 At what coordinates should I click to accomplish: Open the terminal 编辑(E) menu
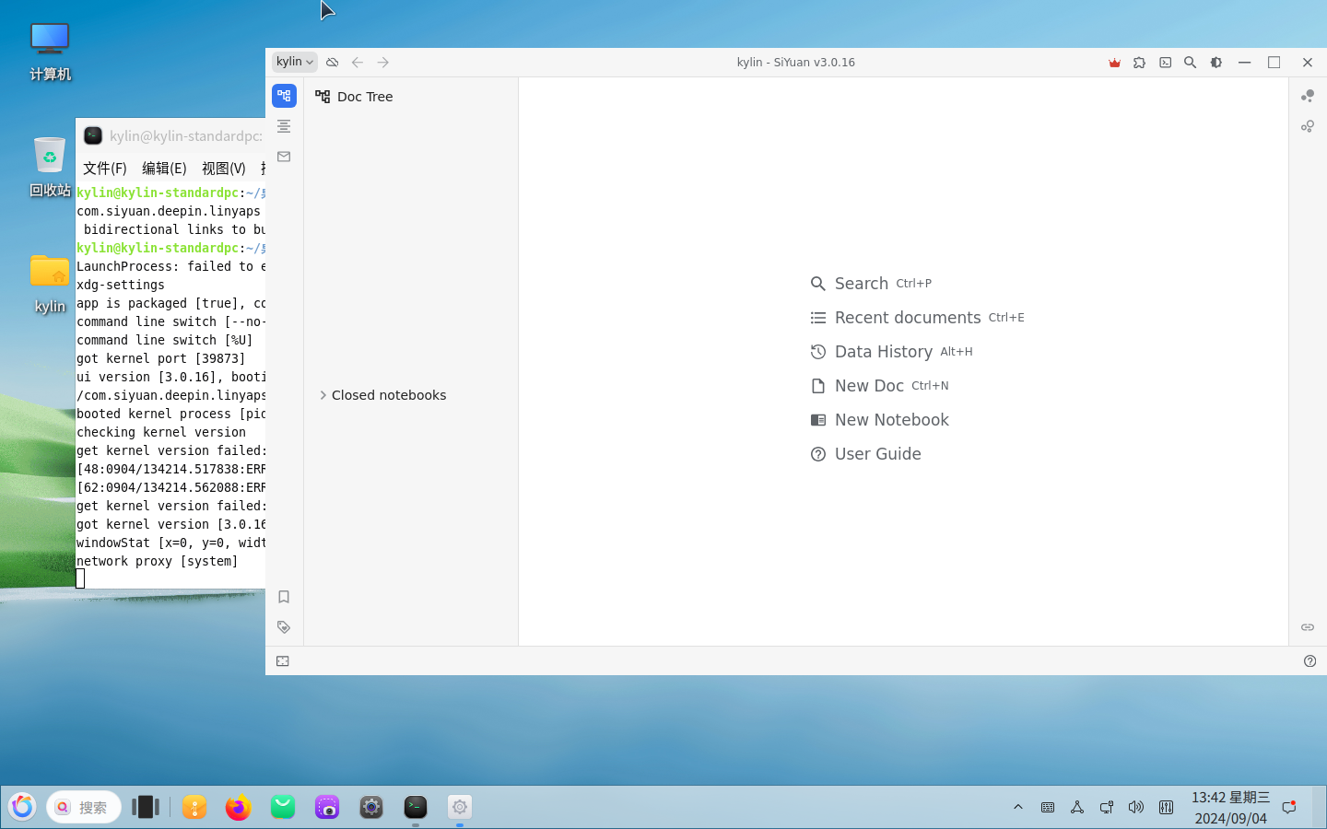[164, 169]
